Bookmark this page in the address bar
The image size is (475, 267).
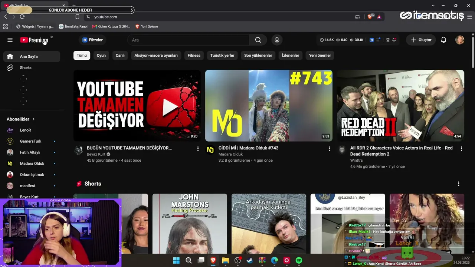coord(77,17)
